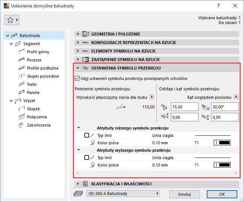The image size is (244, 202).
Task: Toggle lower break mark Typ linii checkbox
Action: (87, 135)
